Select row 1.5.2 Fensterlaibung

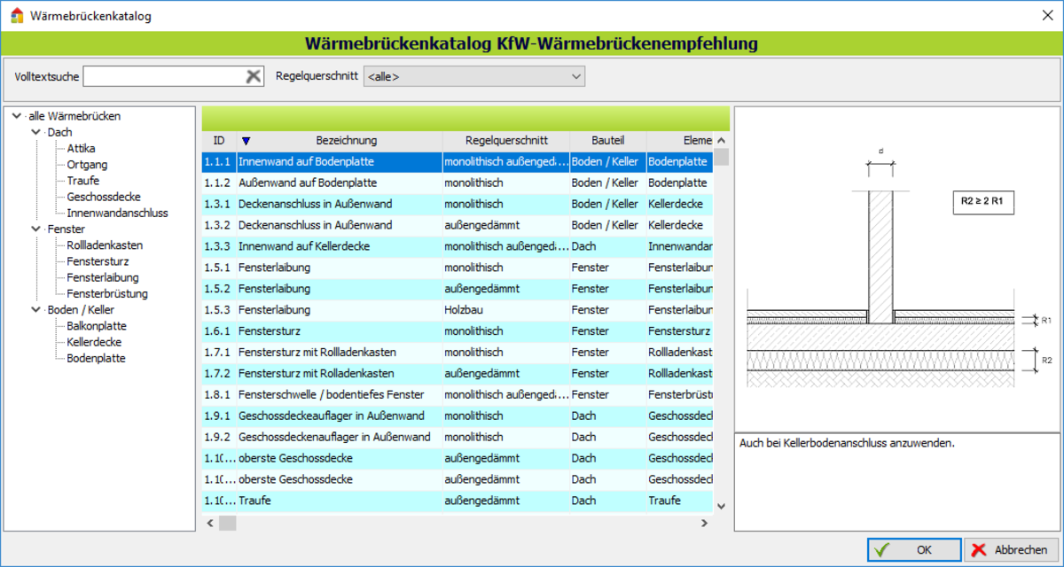(x=458, y=289)
